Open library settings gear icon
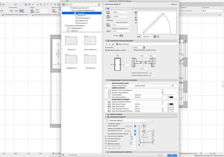 (x=99, y=5)
